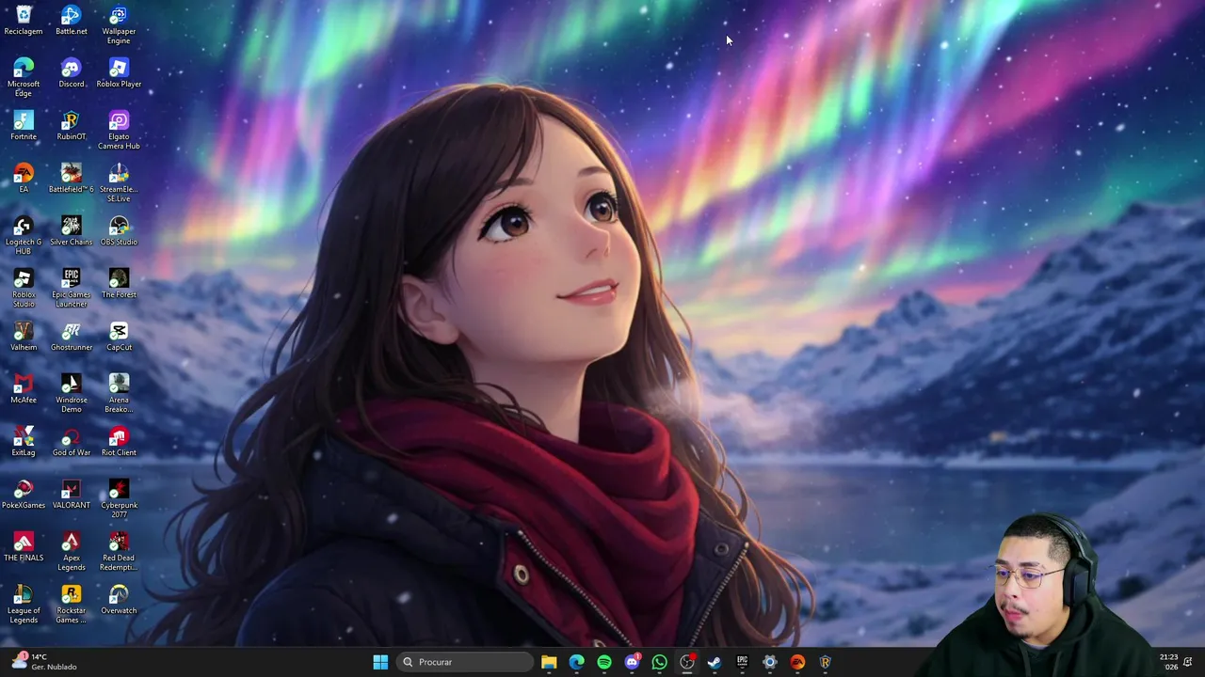This screenshot has height=677, width=1205.
Task: Select the Ghostrunner desktop icon
Action: pyautogui.click(x=71, y=337)
